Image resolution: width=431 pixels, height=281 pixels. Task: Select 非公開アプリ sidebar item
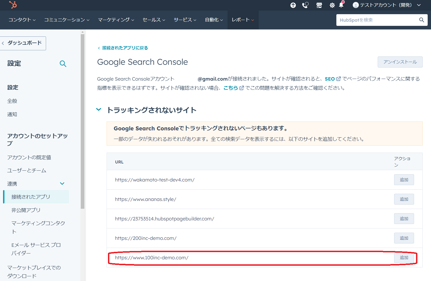(26, 210)
